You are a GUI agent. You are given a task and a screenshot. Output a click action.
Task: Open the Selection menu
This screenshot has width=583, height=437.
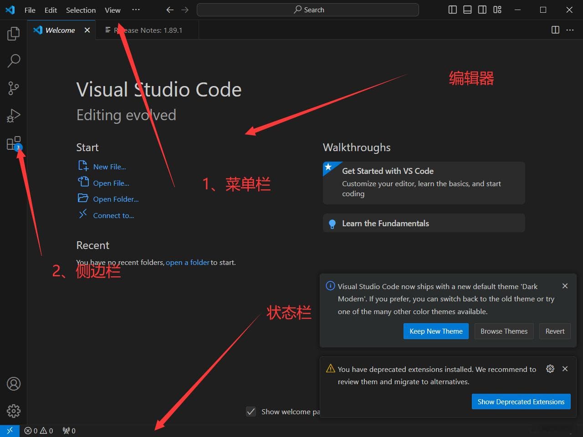point(81,10)
